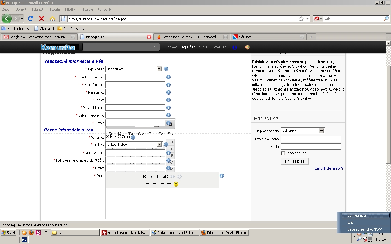
Task: Insert a smiley emoticon in editor
Action: click(176, 184)
